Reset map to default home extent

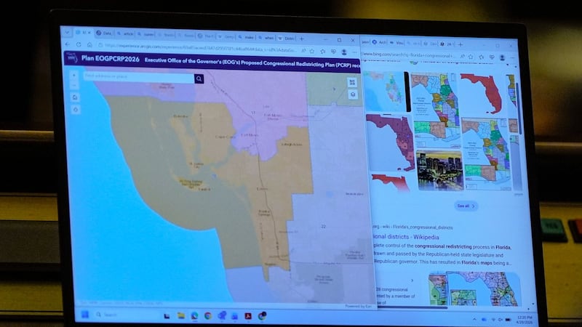[x=75, y=97]
